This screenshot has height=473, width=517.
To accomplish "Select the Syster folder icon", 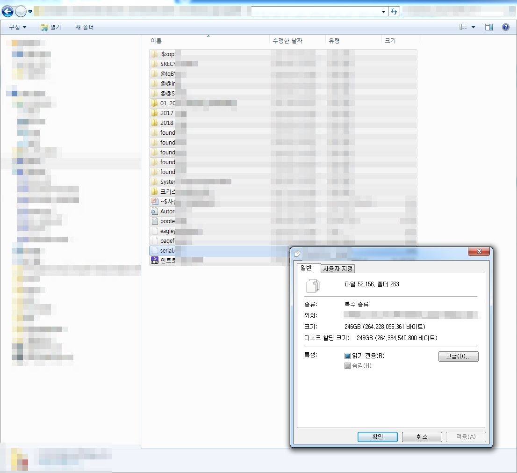I will click(154, 182).
